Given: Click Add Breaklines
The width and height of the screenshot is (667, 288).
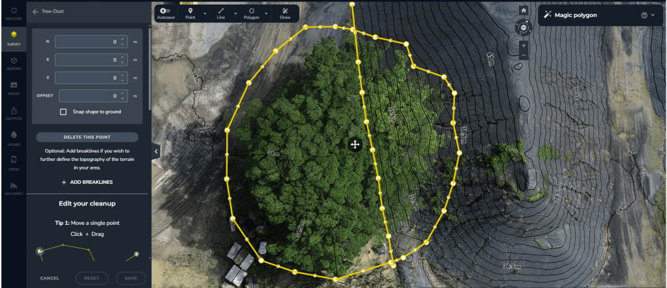Looking at the screenshot, I should [x=87, y=182].
